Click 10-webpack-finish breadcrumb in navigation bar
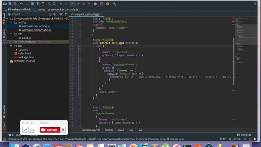Screen dimensions: 261x147 (18, 9)
